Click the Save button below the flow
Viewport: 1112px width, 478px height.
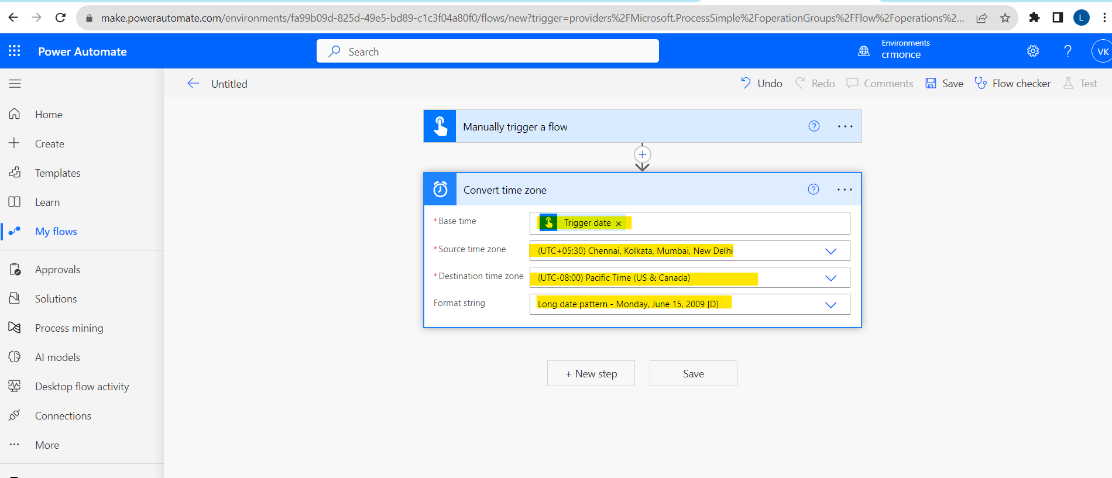pos(694,373)
